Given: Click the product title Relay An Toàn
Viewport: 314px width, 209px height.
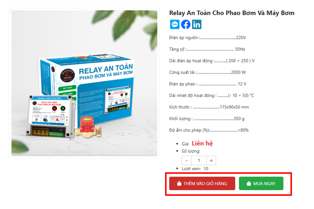Looking at the screenshot, I should click(232, 13).
